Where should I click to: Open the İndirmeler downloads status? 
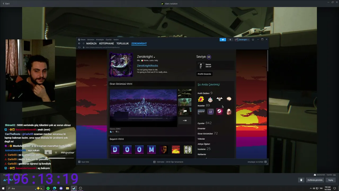[x=168, y=162]
